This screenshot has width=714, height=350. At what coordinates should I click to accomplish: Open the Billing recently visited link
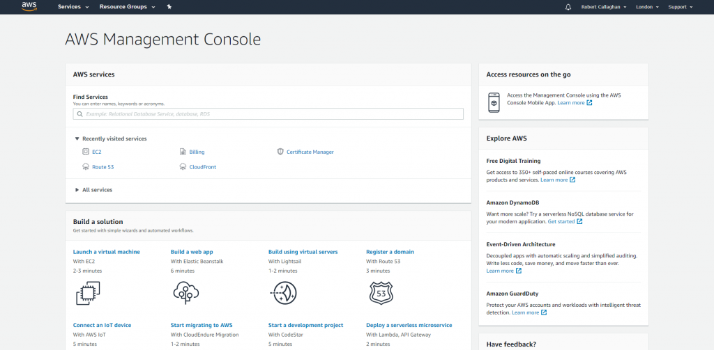[197, 152]
